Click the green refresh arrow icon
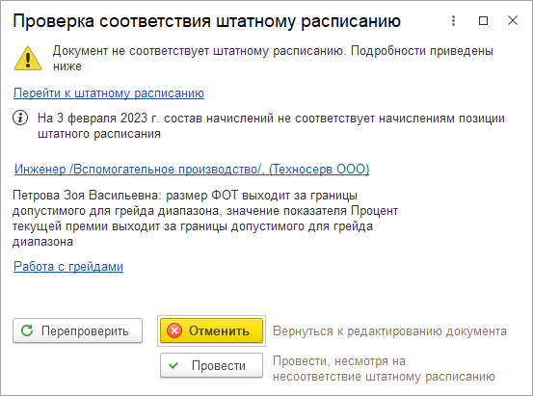 point(27,330)
